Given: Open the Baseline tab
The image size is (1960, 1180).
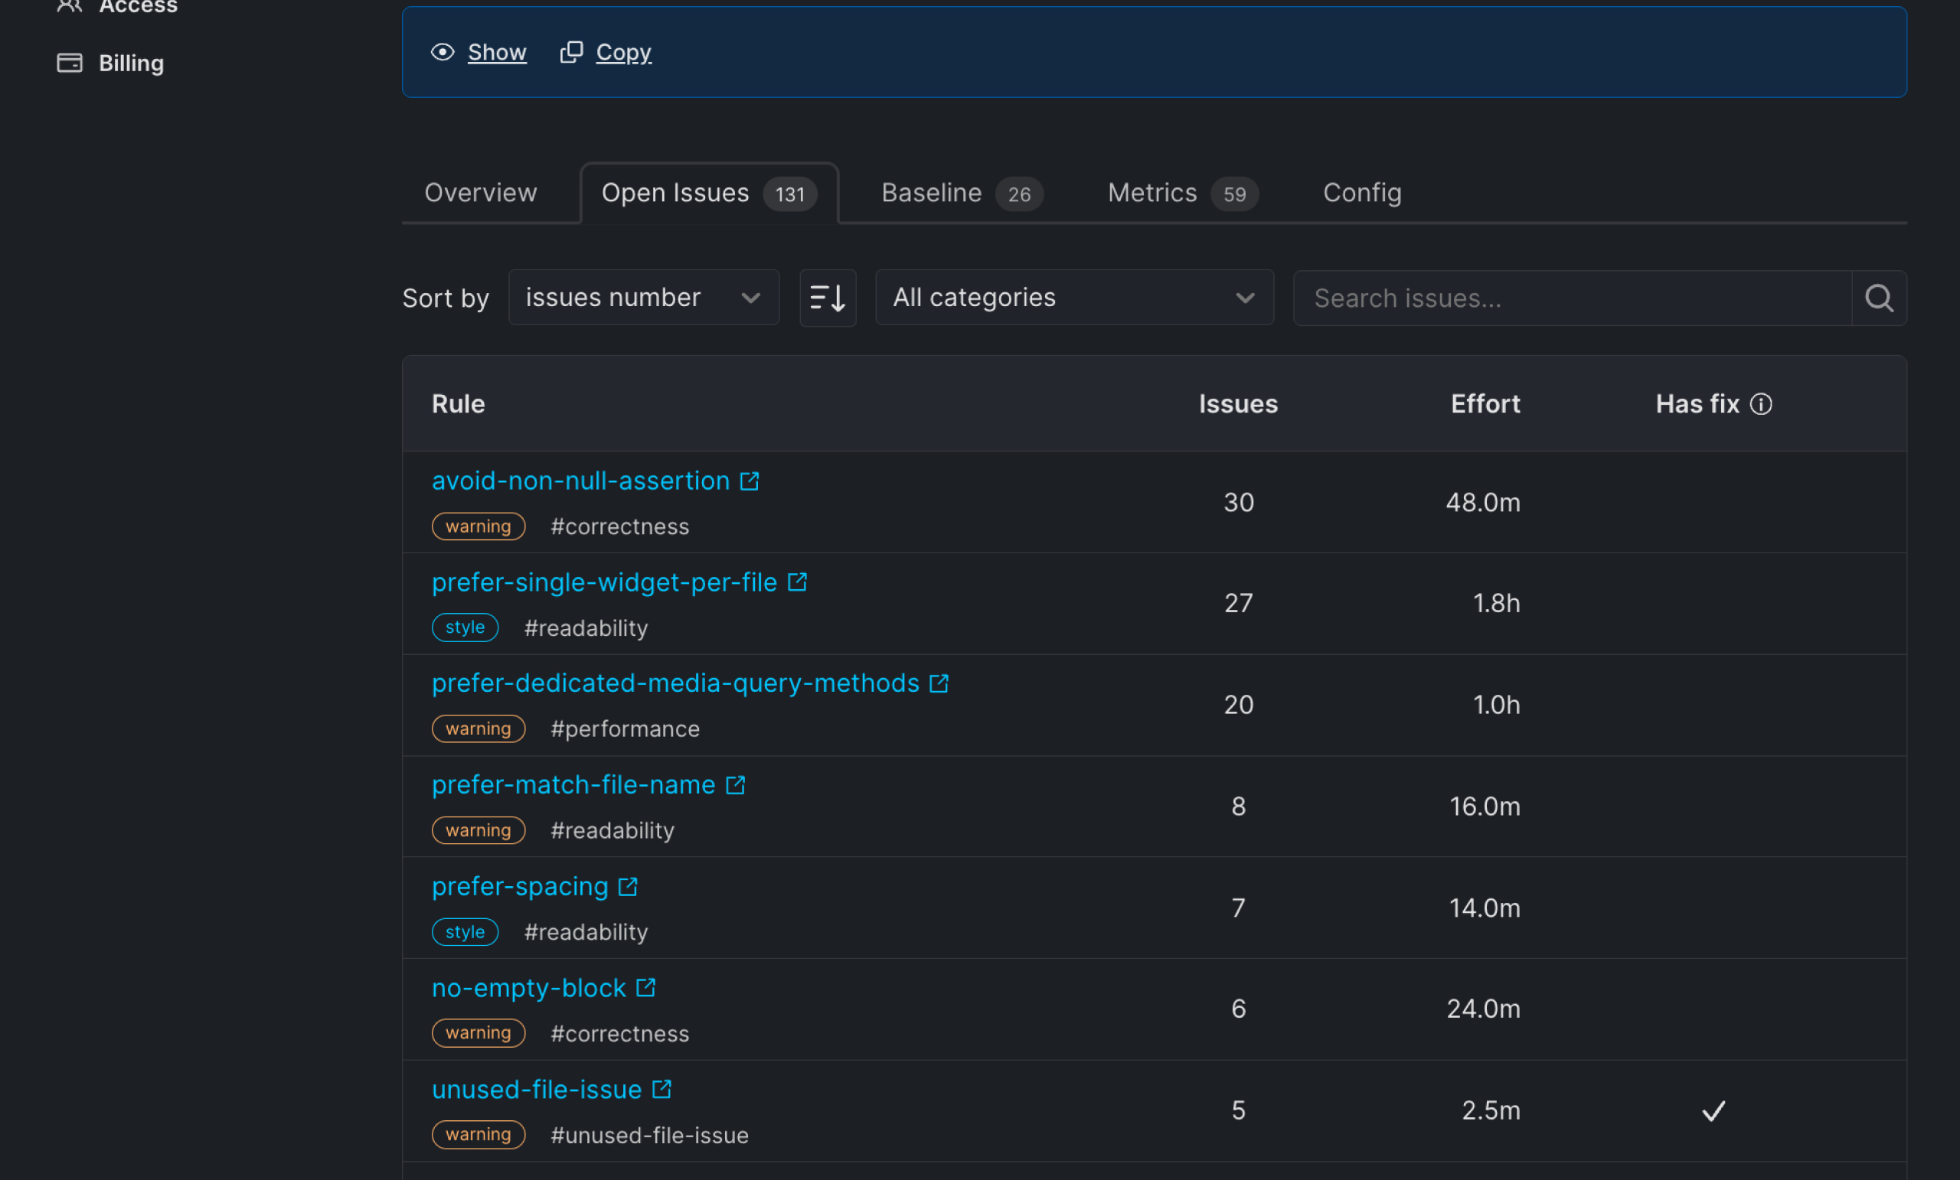Looking at the screenshot, I should click(962, 193).
